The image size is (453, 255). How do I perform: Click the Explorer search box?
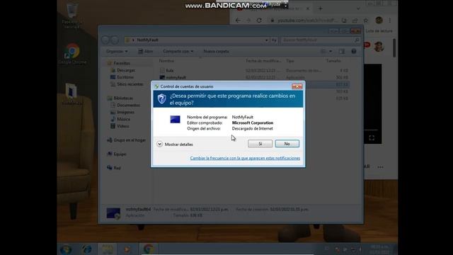tap(320, 40)
